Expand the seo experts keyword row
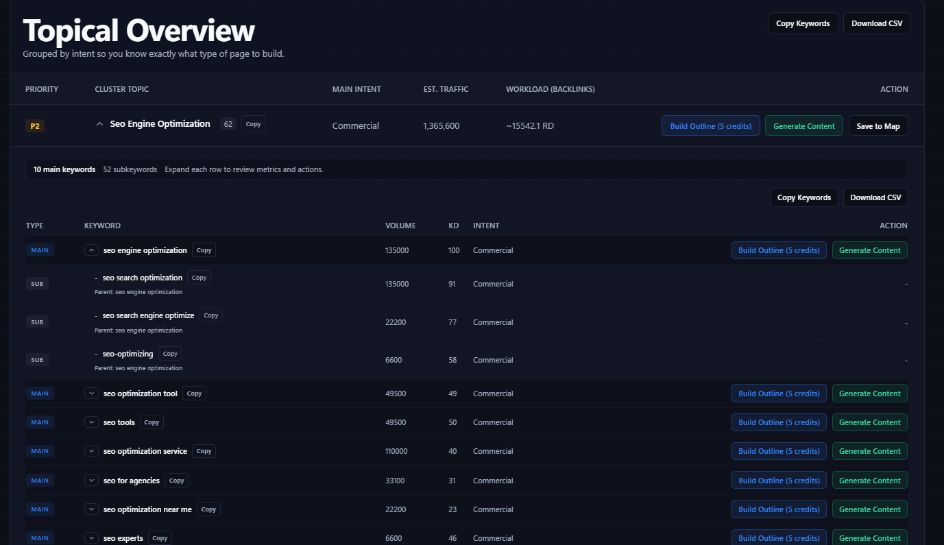 pyautogui.click(x=92, y=538)
